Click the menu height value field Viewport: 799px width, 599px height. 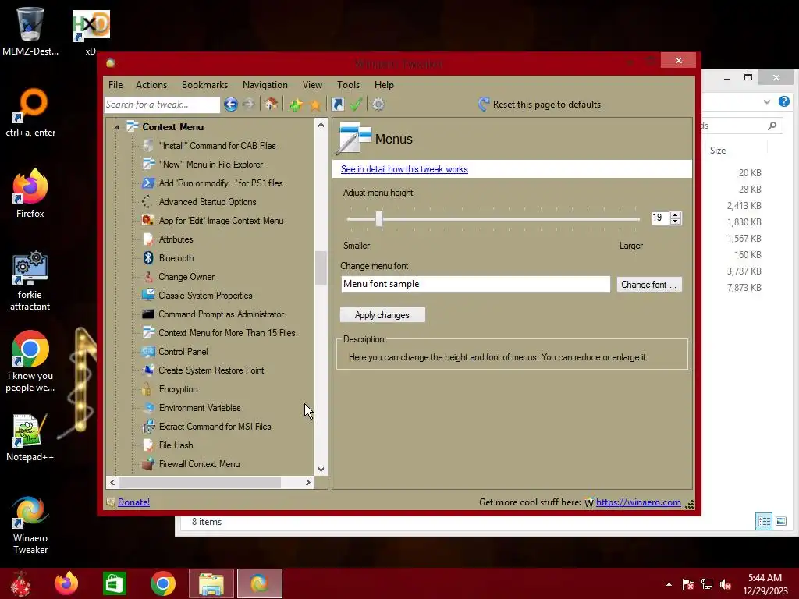pos(660,218)
